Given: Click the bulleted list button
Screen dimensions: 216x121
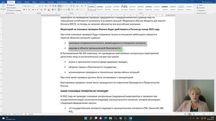Looking at the screenshot, I should pyautogui.click(x=59, y=6).
